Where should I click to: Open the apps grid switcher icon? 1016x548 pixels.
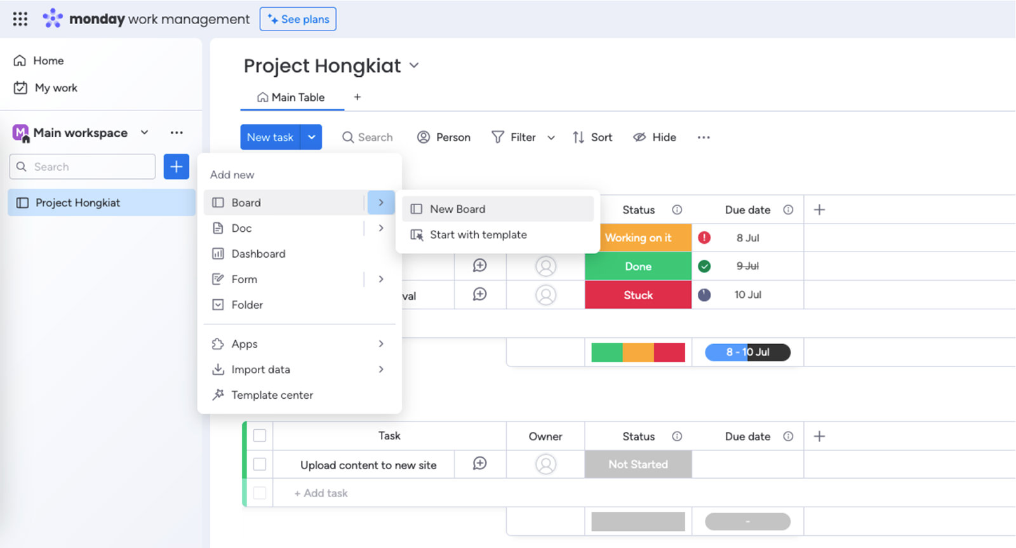[20, 19]
